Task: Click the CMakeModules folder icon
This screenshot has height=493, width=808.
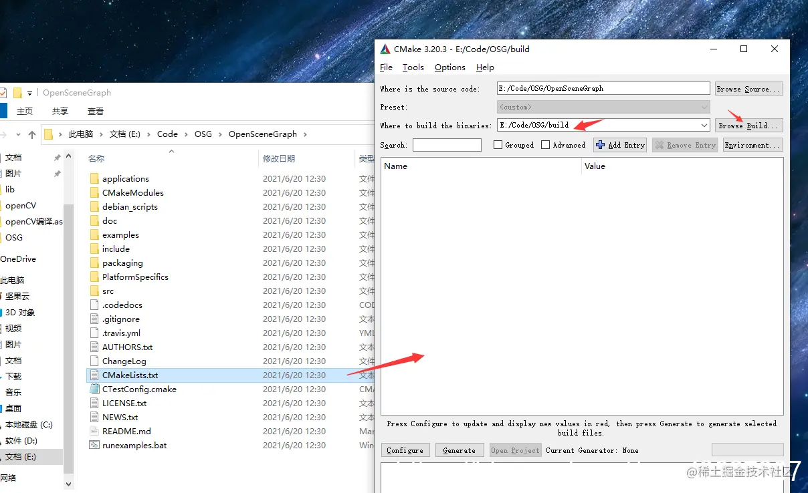Action: (94, 192)
